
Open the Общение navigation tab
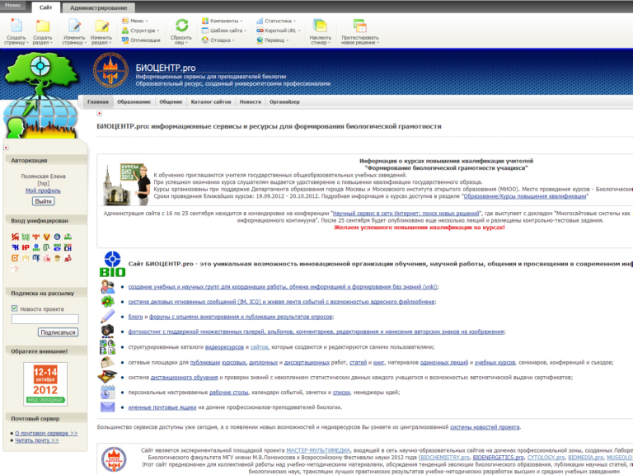[171, 101]
